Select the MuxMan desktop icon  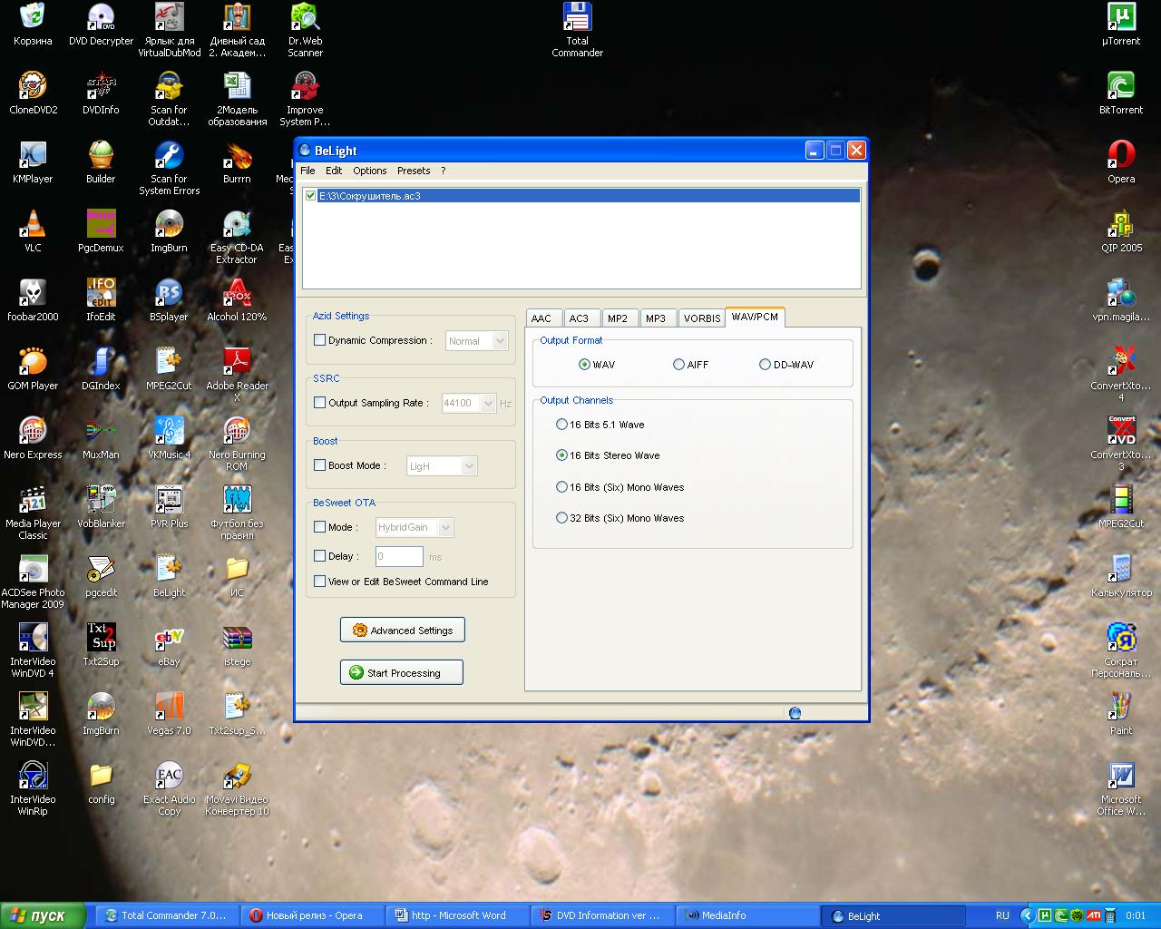tap(101, 439)
